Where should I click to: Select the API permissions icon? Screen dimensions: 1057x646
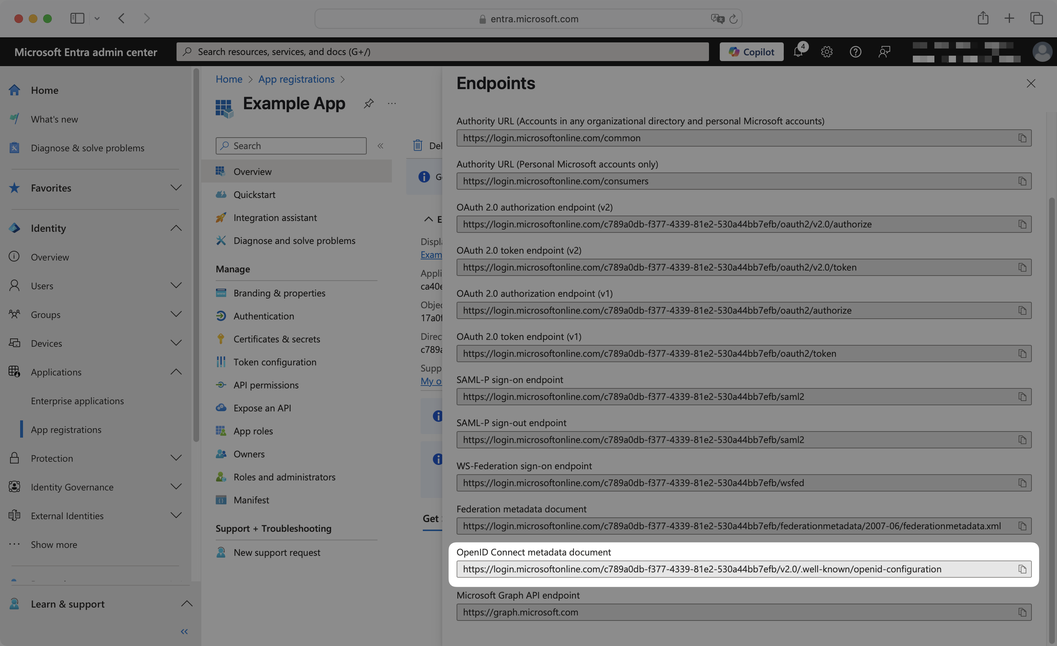pos(221,385)
